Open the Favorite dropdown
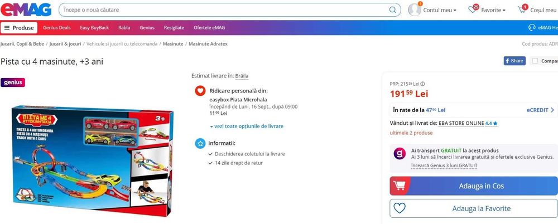 pyautogui.click(x=493, y=11)
